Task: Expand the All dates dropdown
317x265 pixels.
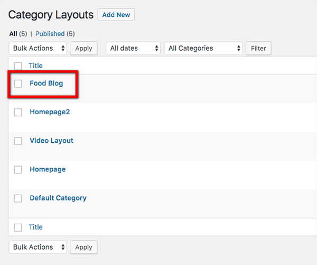Action: [133, 48]
